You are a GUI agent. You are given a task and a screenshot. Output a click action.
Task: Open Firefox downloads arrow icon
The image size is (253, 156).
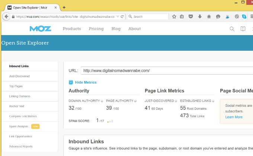pyautogui.click(x=200, y=17)
